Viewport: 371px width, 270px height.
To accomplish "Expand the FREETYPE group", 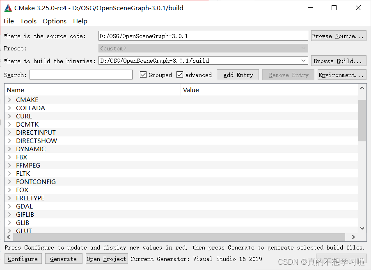I will [9, 198].
